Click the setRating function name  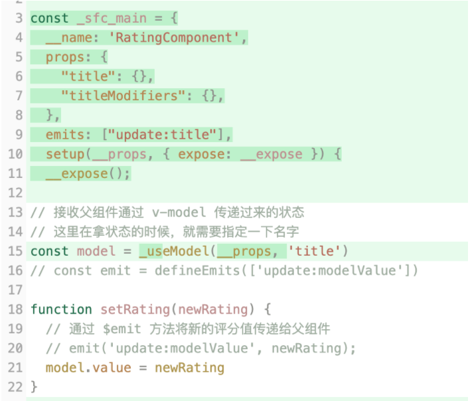pyautogui.click(x=135, y=309)
